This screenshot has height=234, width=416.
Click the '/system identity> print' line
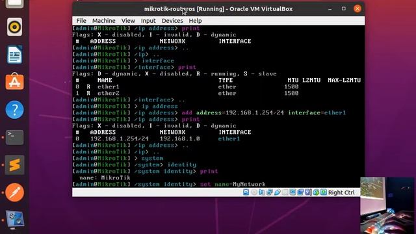145,171
